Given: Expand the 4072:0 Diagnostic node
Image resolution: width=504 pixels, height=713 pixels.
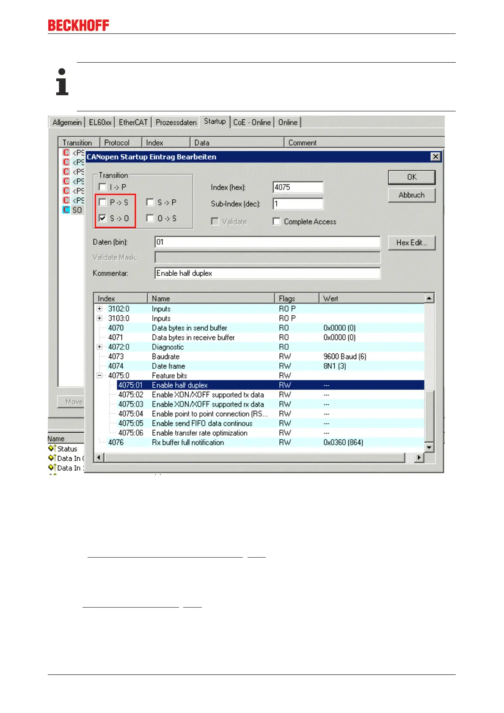Looking at the screenshot, I should pyautogui.click(x=99, y=347).
